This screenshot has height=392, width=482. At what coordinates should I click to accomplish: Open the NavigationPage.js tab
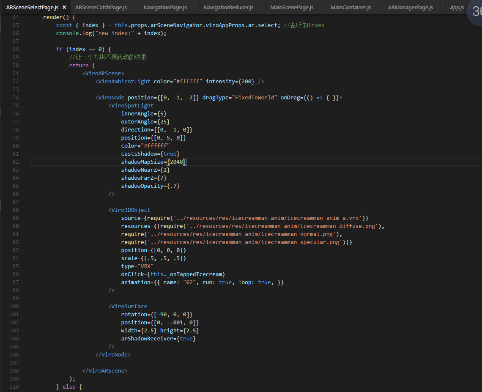tap(165, 7)
